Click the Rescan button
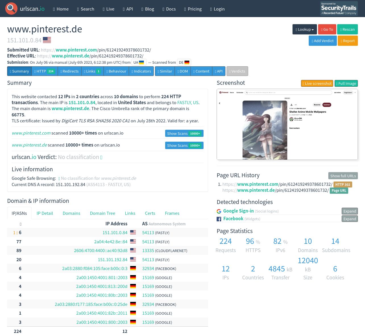 coord(348,29)
